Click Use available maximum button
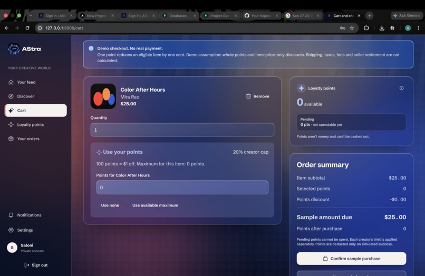 [156, 205]
